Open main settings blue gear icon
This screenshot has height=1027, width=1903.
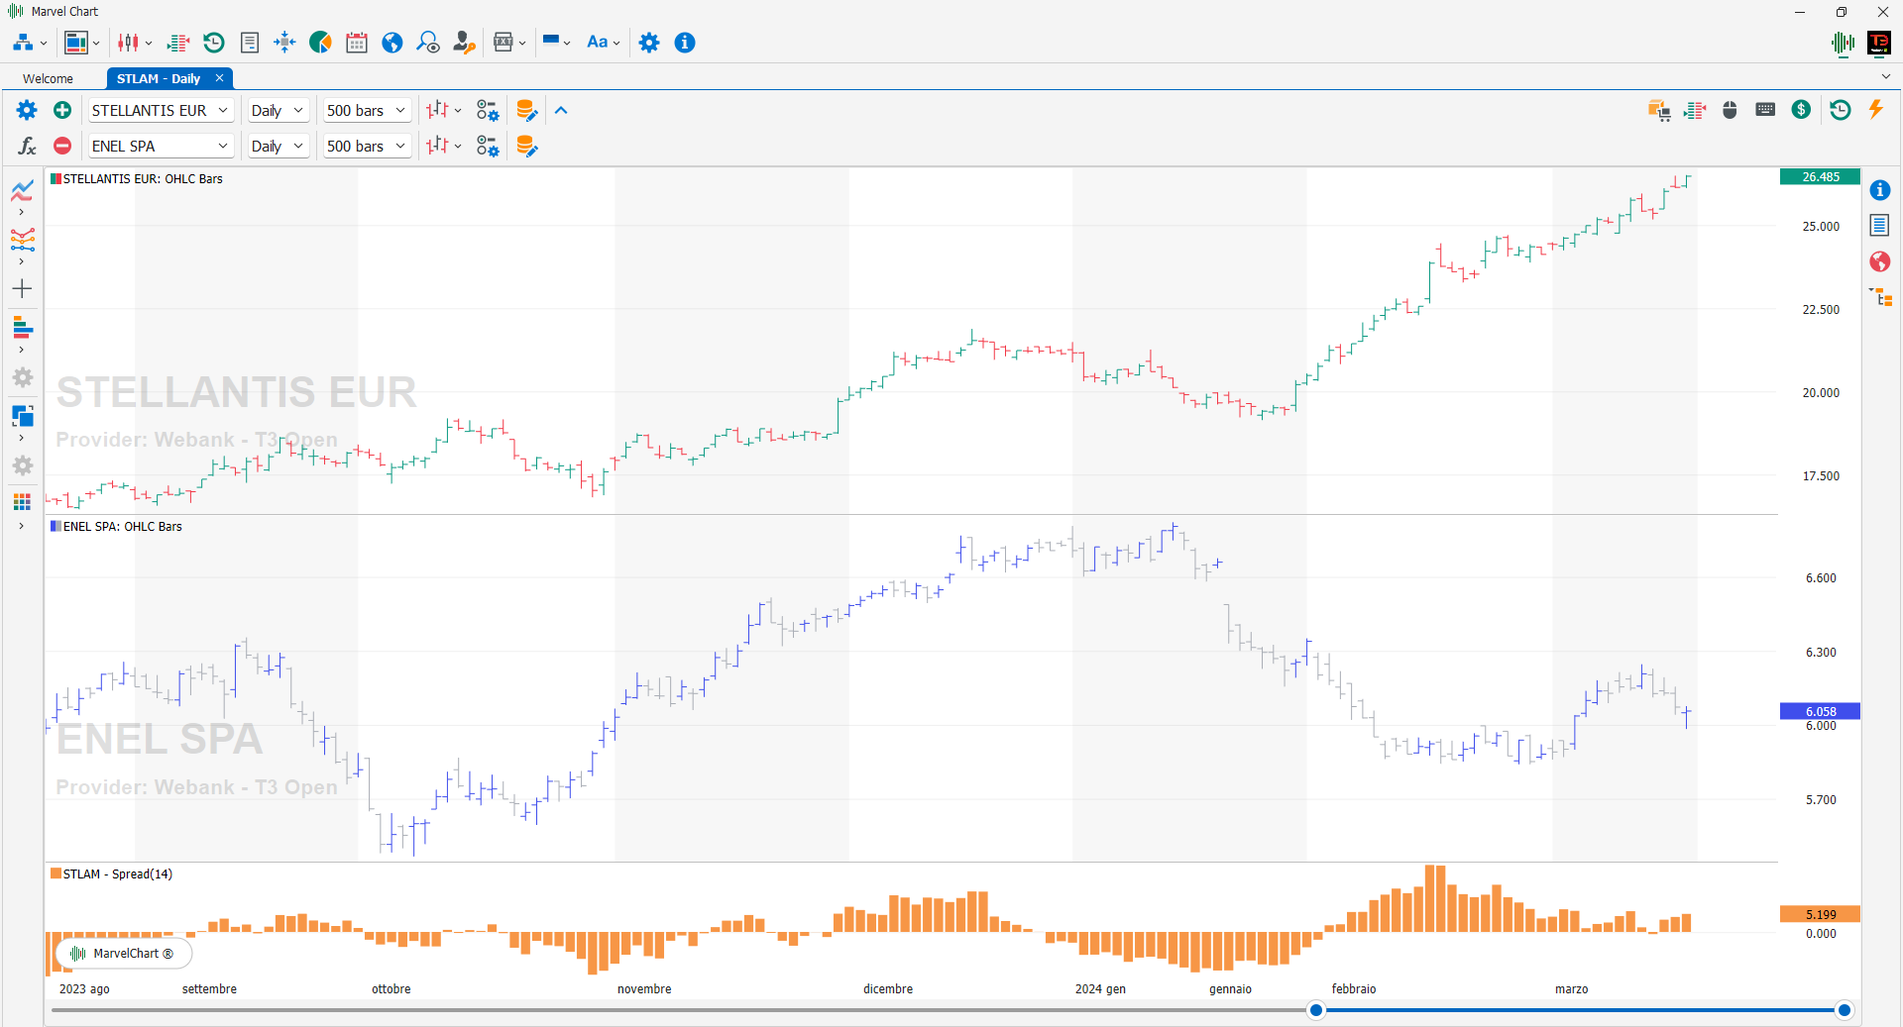pos(649,43)
